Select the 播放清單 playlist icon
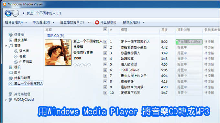 point(11,40)
